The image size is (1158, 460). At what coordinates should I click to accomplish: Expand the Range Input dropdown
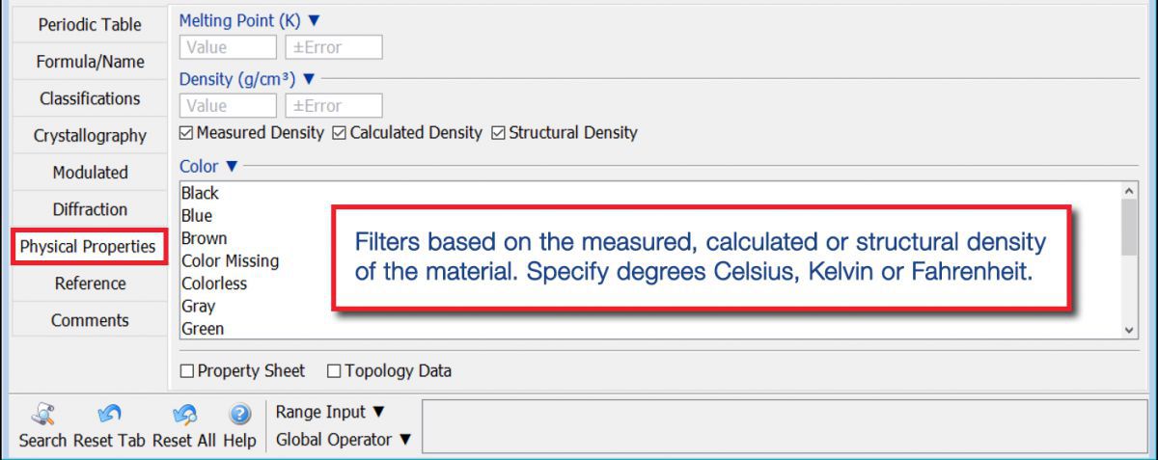378,412
